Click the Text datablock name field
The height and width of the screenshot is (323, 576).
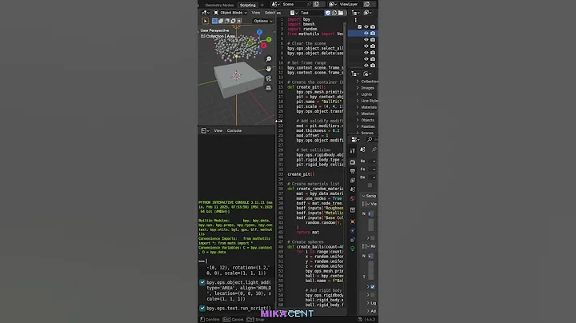click(x=312, y=13)
